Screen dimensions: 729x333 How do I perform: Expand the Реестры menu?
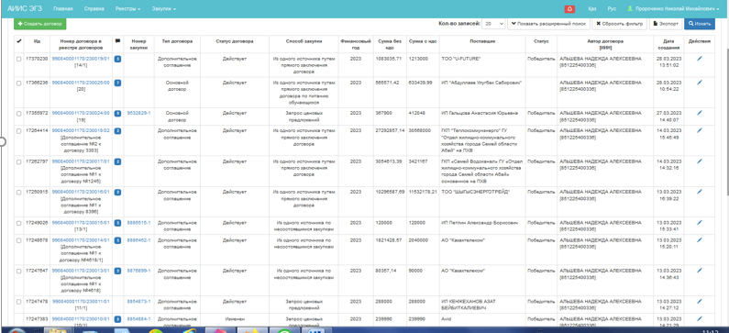coord(127,9)
